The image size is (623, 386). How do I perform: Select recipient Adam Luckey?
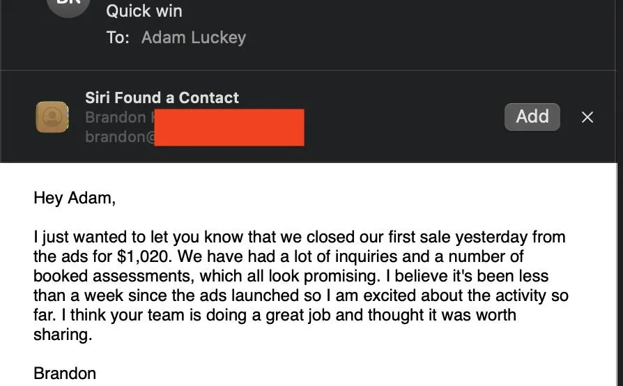tap(194, 38)
